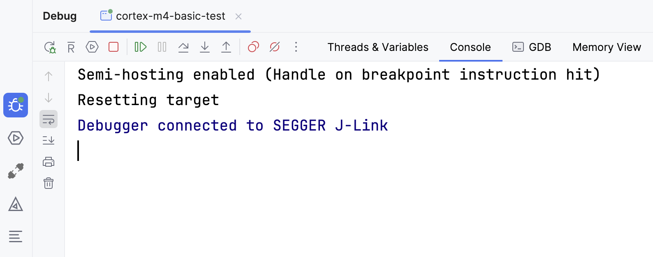
Task: Stop the debug session
Action: pos(113,47)
